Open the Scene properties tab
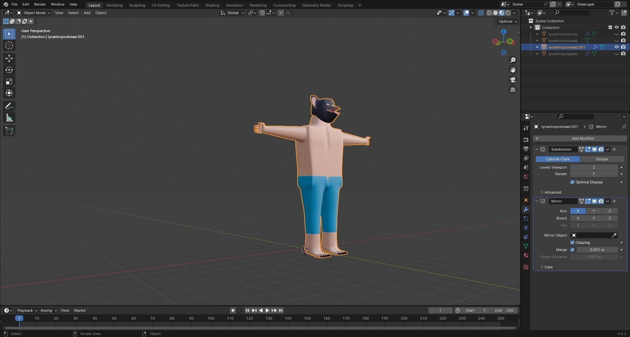This screenshot has width=630, height=337. (526, 167)
